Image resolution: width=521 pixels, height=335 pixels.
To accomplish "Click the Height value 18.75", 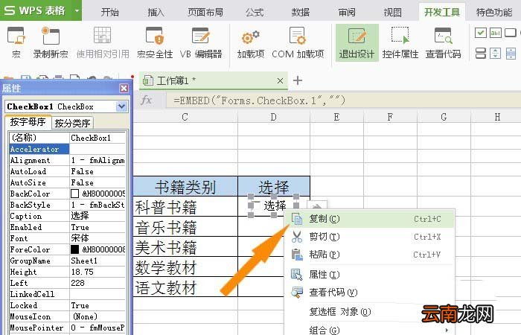I will [x=98, y=272].
